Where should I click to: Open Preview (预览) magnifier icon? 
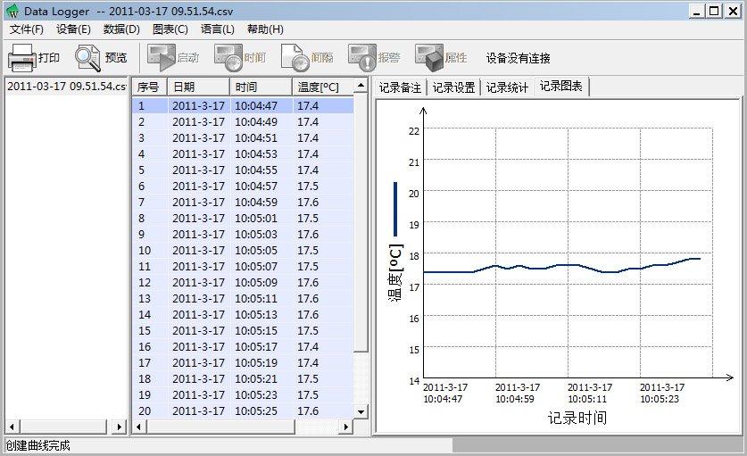[x=87, y=58]
